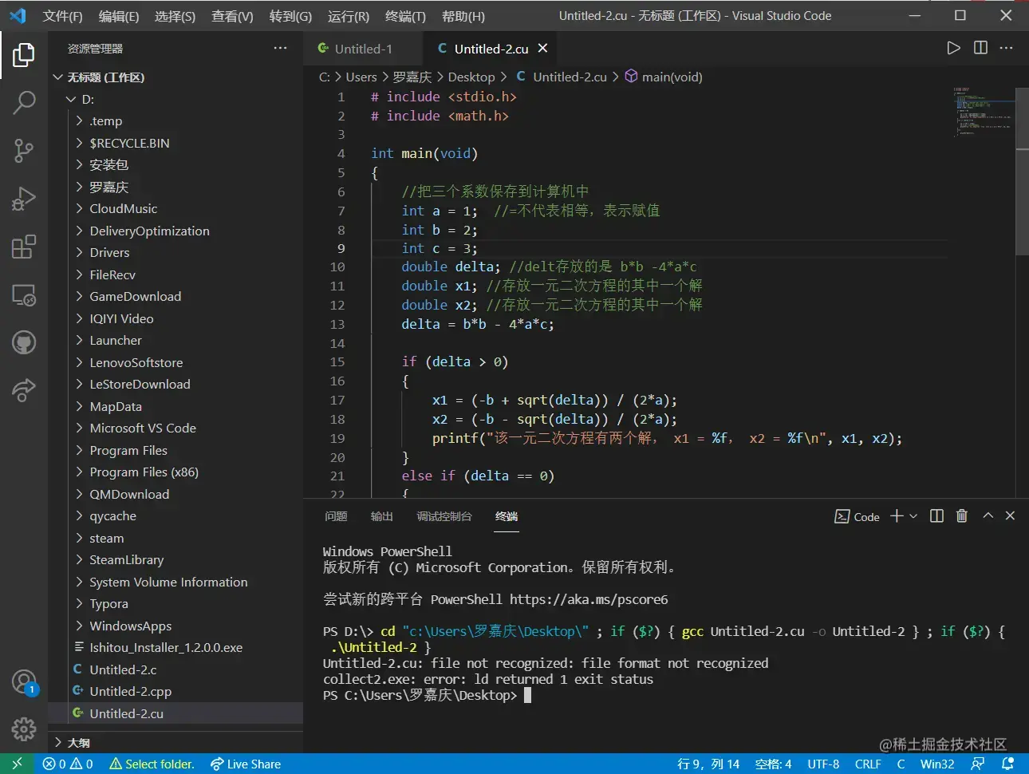
Task: Run the code with the play icon
Action: (953, 48)
